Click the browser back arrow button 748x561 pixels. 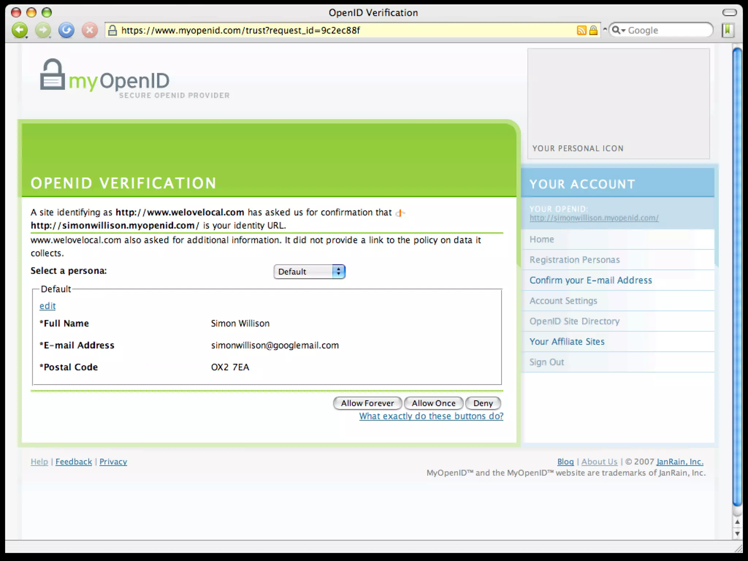click(x=19, y=30)
